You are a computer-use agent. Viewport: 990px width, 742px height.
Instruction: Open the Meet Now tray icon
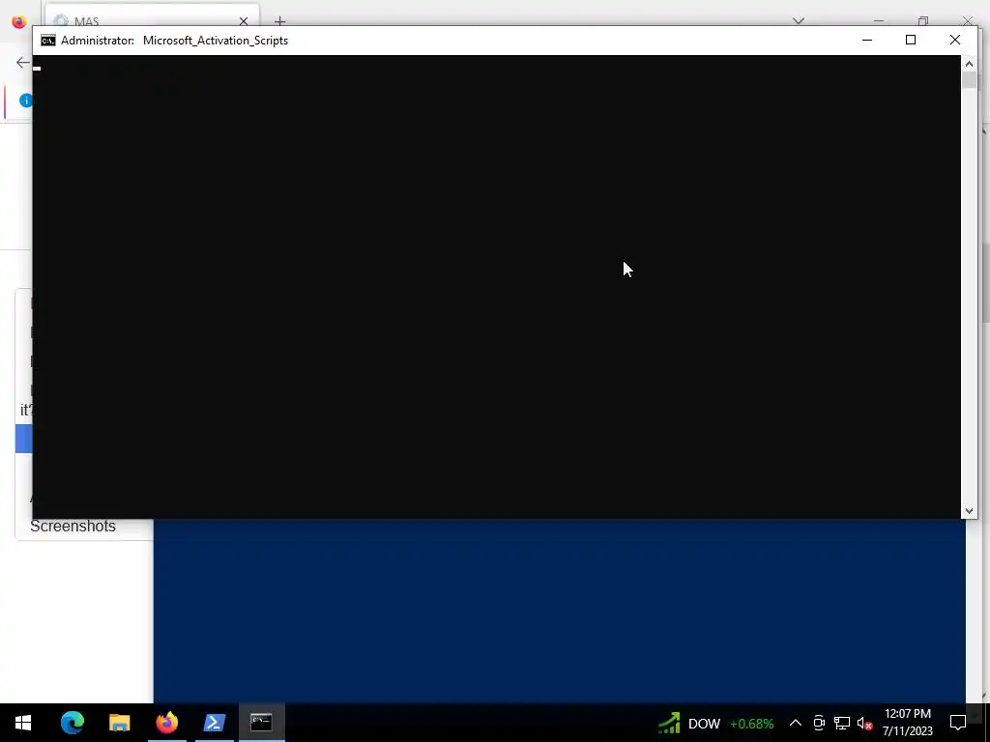click(x=819, y=723)
